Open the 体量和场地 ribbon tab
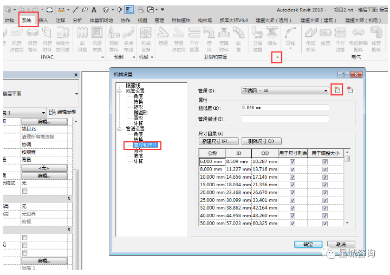 (101, 20)
